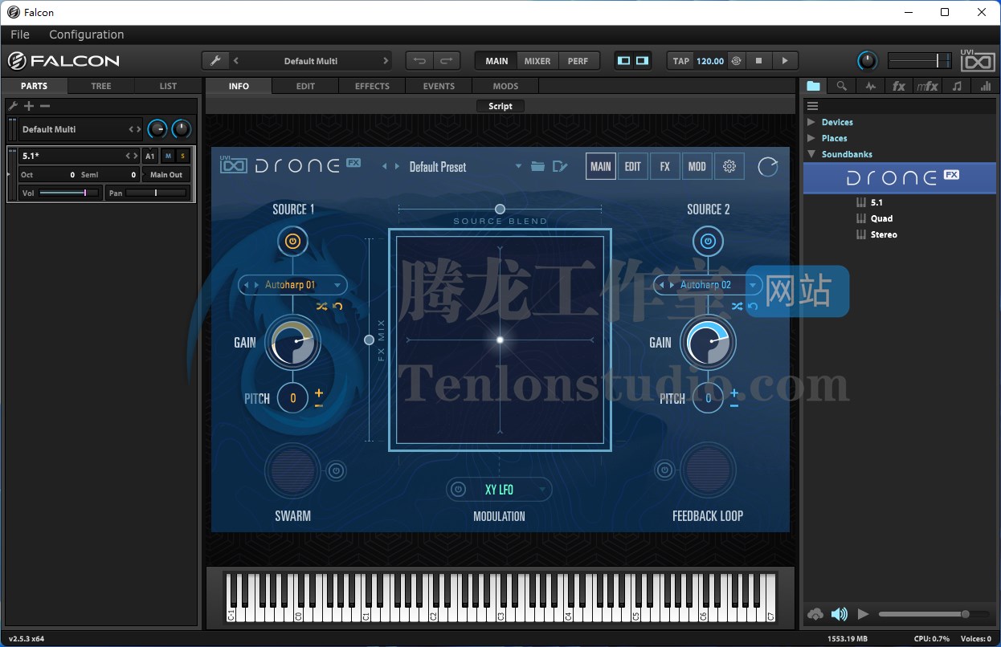Open the oscillators waveform browser tab
Image resolution: width=1001 pixels, height=647 pixels.
pyautogui.click(x=870, y=86)
